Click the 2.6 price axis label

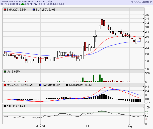pos(147,37)
